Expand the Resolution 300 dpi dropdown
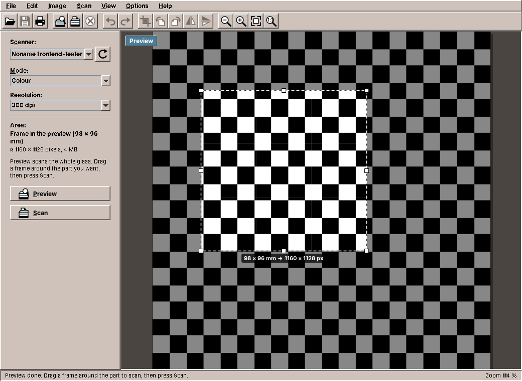The image size is (522, 381). pyautogui.click(x=60, y=105)
